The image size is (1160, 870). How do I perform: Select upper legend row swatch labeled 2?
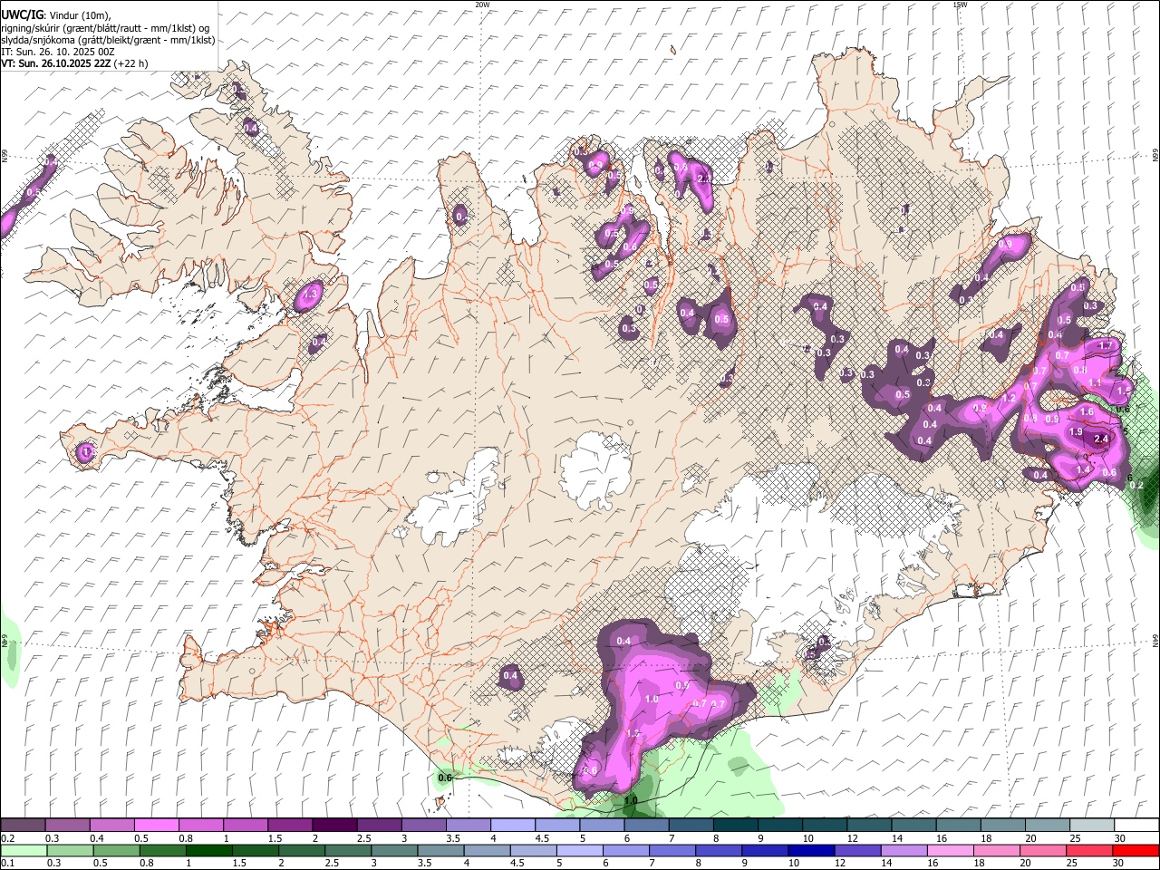point(334,826)
